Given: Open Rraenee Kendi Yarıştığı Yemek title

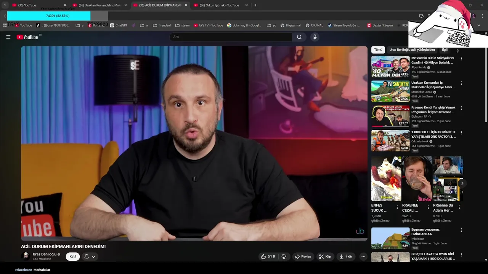Looking at the screenshot, I should coord(433,110).
